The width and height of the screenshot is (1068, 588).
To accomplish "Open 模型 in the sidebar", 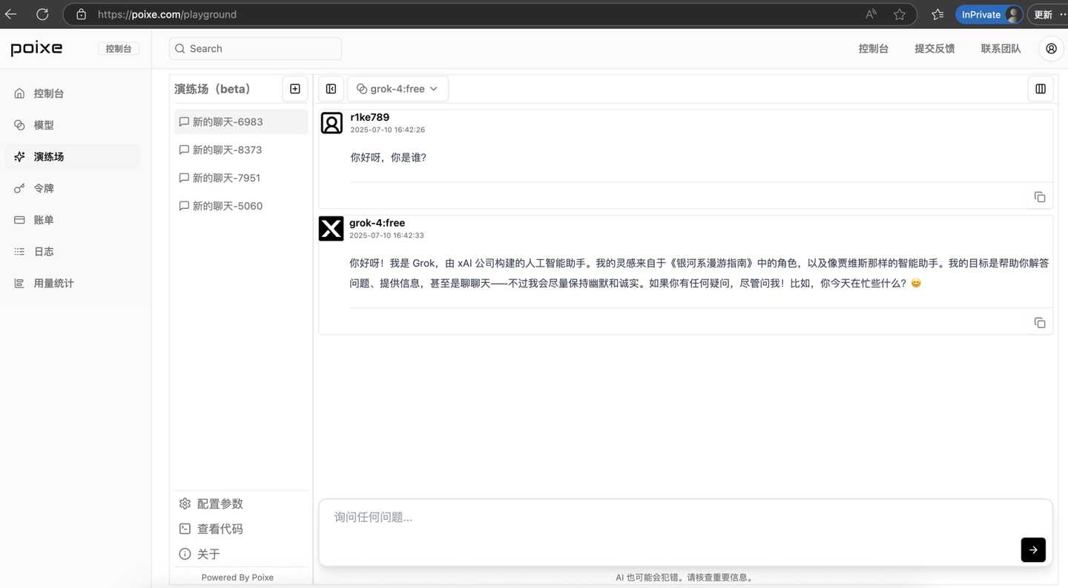I will point(72,125).
